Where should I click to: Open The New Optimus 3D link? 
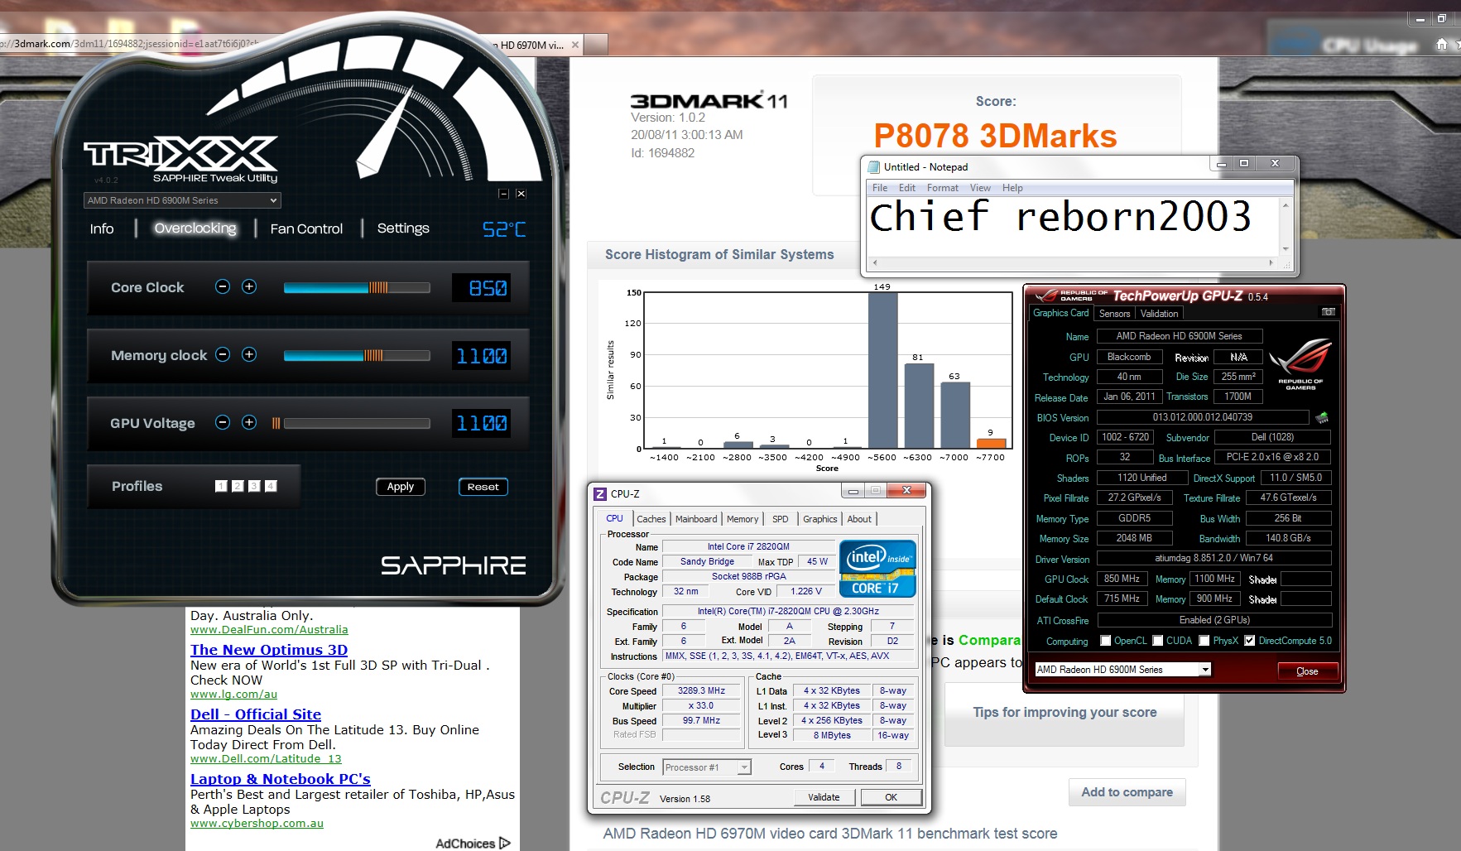[269, 650]
